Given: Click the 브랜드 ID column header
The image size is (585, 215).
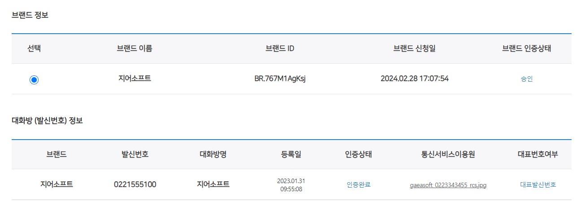Looking at the screenshot, I should pyautogui.click(x=280, y=48).
